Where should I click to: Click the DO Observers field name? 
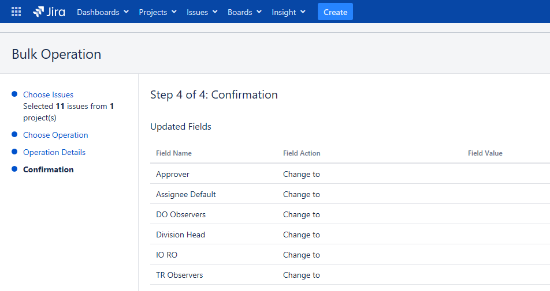181,214
